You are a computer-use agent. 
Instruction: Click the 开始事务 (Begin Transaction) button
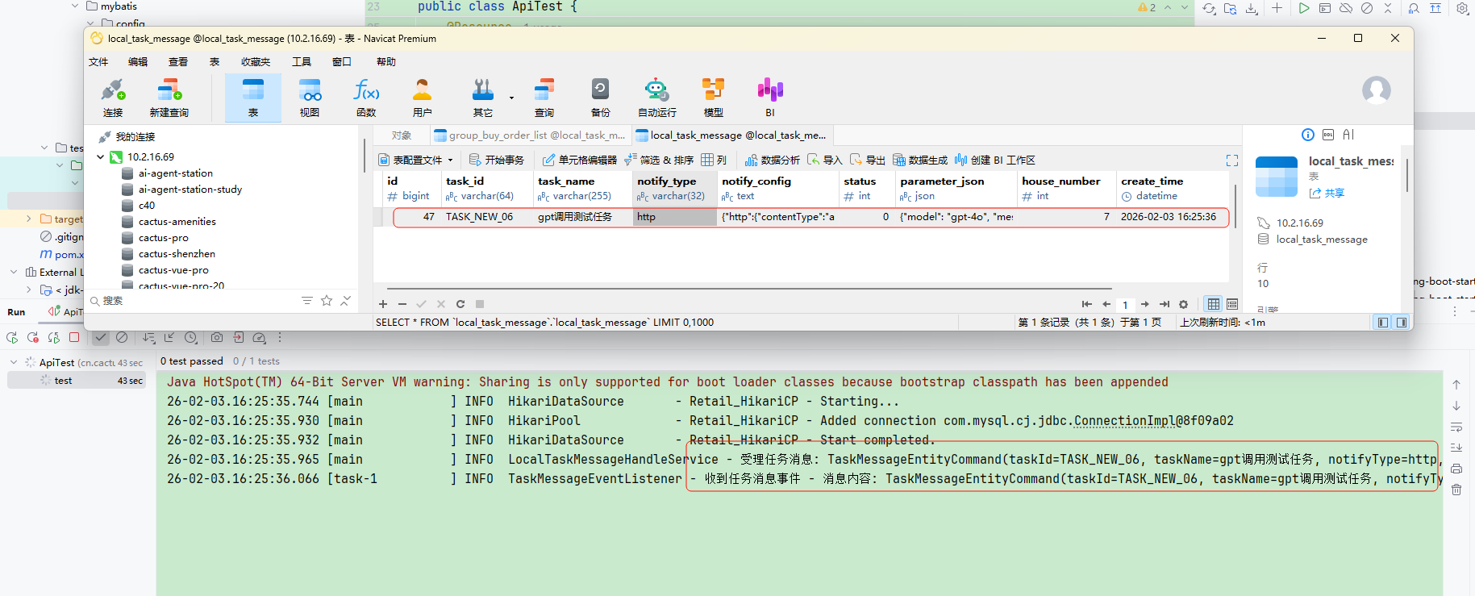coord(497,160)
